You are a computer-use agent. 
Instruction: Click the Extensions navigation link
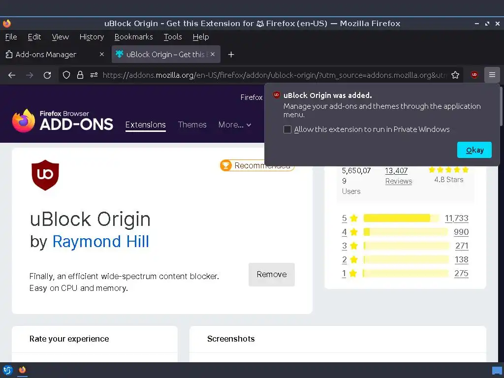(x=146, y=125)
